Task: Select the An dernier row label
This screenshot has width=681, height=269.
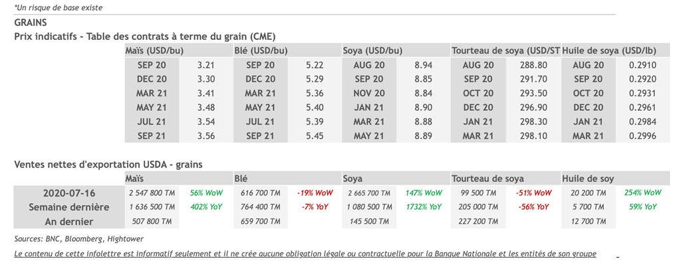Action: (68, 221)
